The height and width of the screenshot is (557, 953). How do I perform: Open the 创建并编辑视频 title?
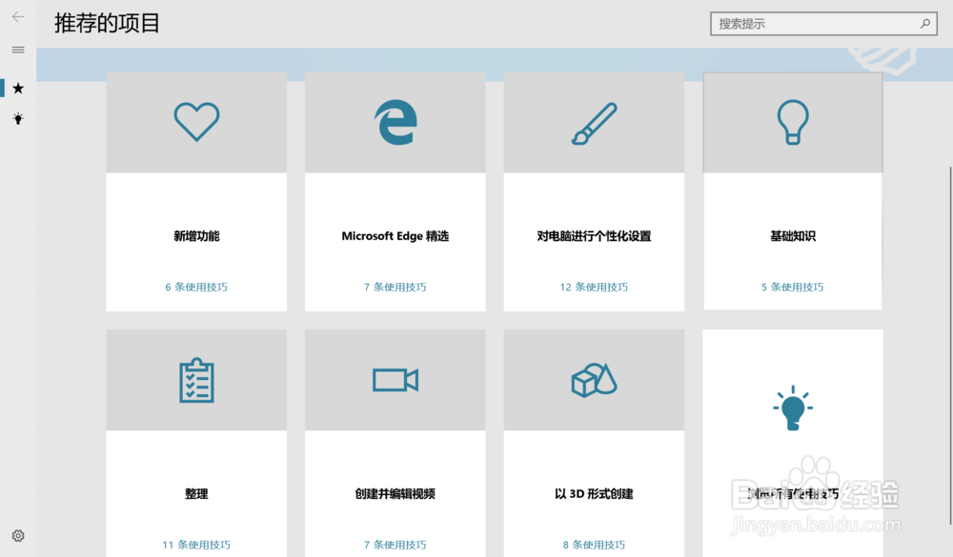point(395,494)
